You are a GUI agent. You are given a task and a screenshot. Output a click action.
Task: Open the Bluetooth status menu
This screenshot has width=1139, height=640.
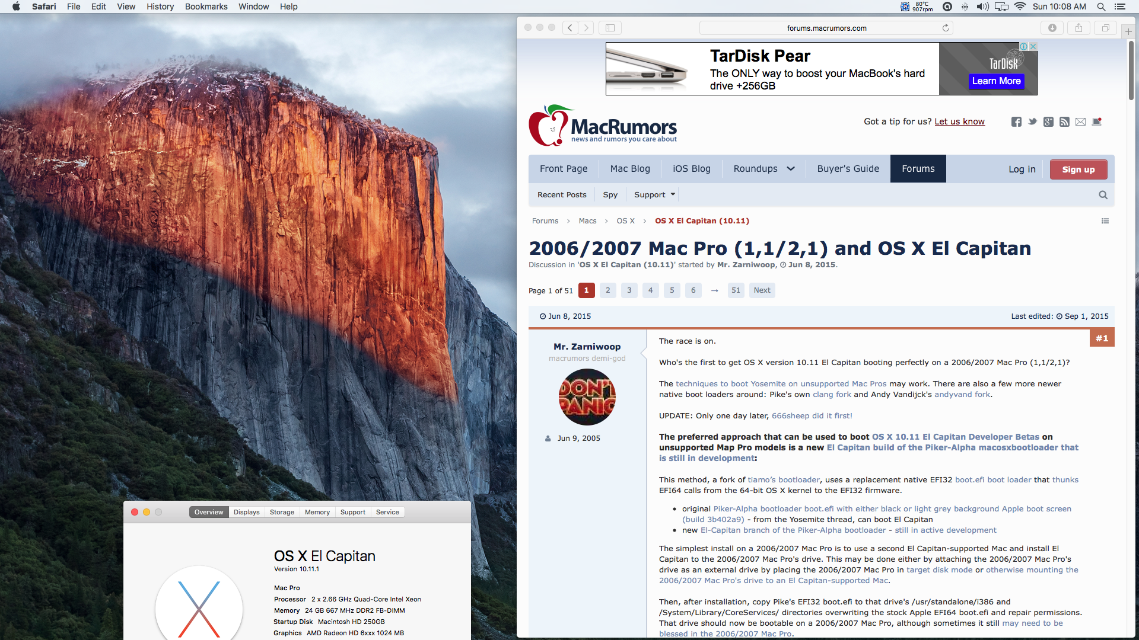965,7
